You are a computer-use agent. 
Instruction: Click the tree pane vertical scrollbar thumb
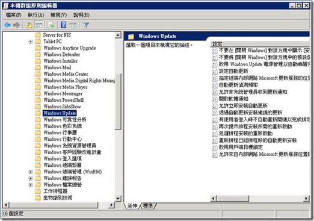(118, 101)
